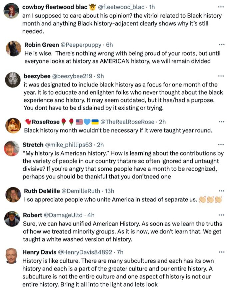Click the Stretch display name
230x295 pixels.
(x=33, y=145)
